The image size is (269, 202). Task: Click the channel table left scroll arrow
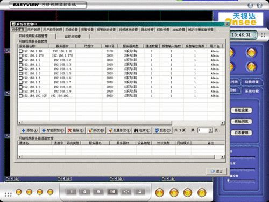20,157
